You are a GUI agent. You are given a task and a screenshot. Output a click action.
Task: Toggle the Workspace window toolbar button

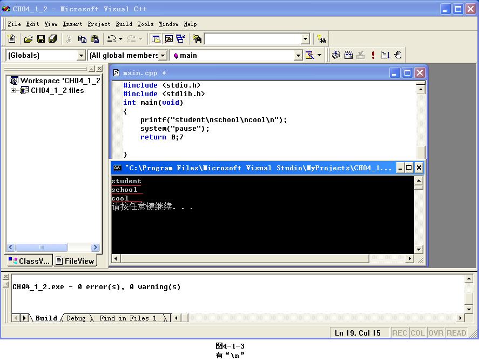click(x=156, y=39)
